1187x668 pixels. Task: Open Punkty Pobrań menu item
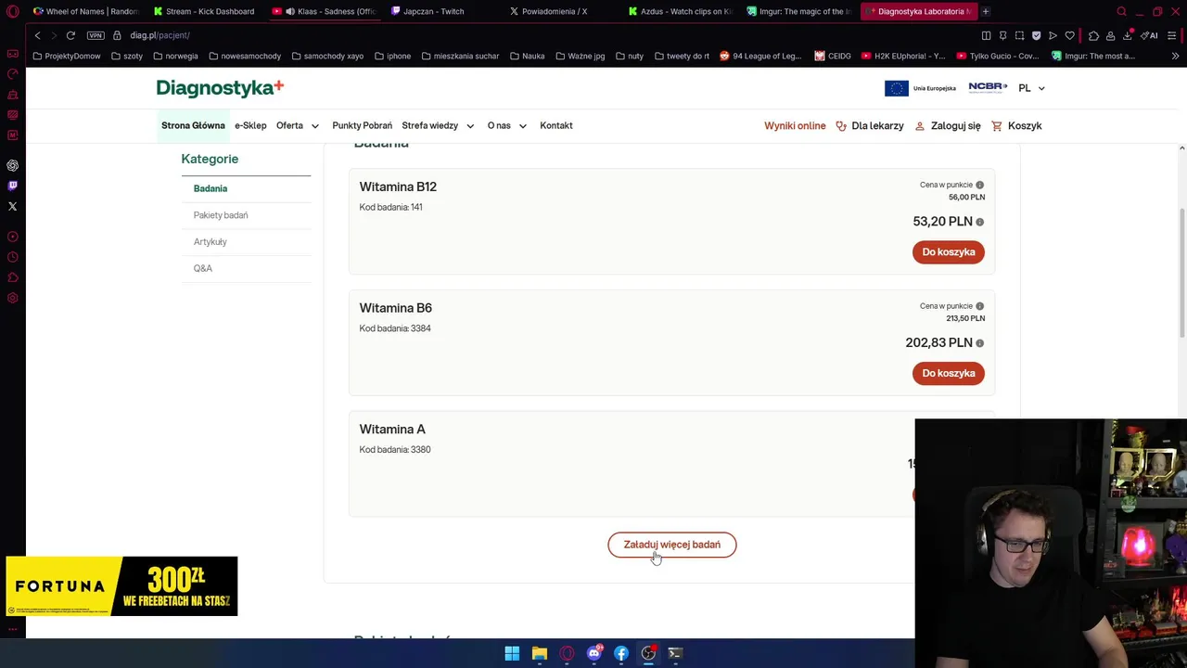[362, 125]
